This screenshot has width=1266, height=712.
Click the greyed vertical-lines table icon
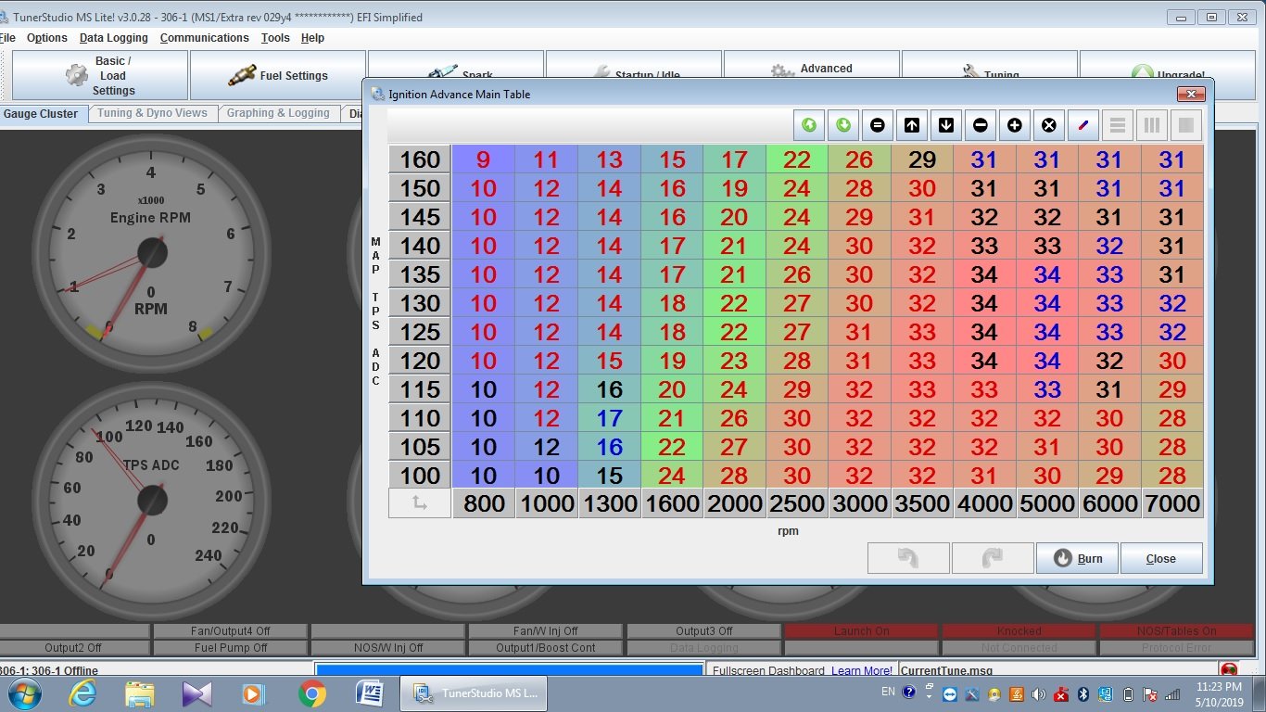click(1152, 125)
